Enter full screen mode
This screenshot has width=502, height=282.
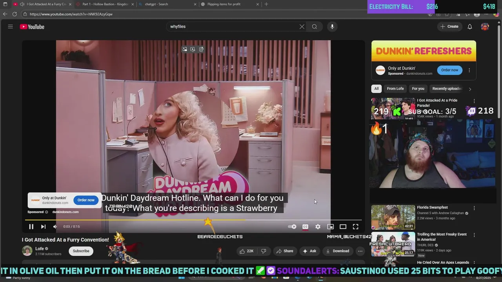pyautogui.click(x=355, y=226)
